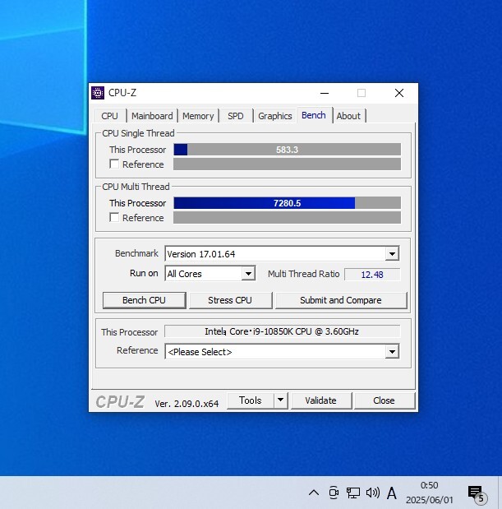Click the single thread 583.3 score bar
Screen dimensions: 502x509
[287, 150]
